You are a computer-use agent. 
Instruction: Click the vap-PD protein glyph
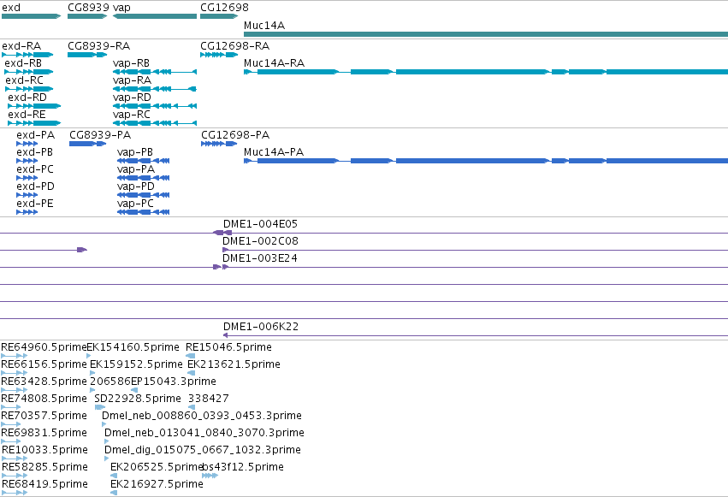click(x=144, y=195)
